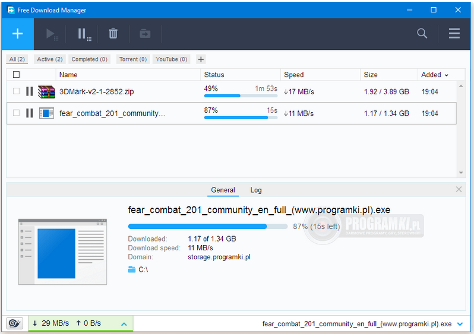Click the WinRAR archive icon of 3DMark row
Screen dimensions: 474x334
point(46,91)
